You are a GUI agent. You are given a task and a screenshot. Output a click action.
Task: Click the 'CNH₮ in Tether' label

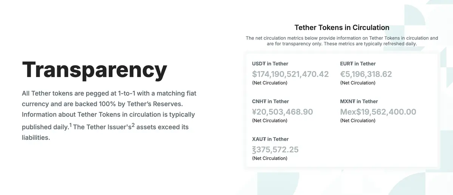(270, 101)
